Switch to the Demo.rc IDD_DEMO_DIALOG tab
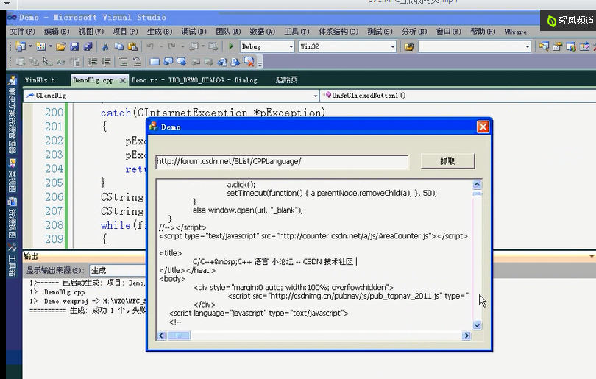The height and width of the screenshot is (379, 596). [194, 80]
